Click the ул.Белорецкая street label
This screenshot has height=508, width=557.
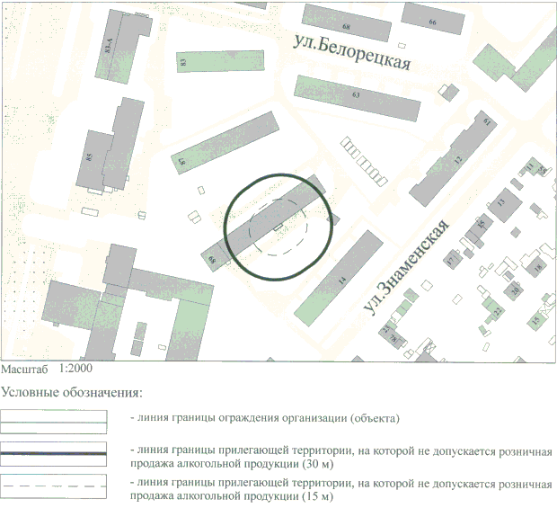click(x=353, y=51)
